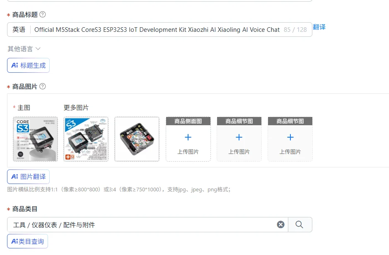Search categories with the magnifier icon
This screenshot has width=389, height=255.
point(300,224)
